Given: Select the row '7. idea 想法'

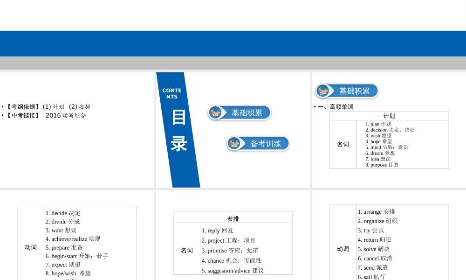Looking at the screenshot, I should (378, 159).
